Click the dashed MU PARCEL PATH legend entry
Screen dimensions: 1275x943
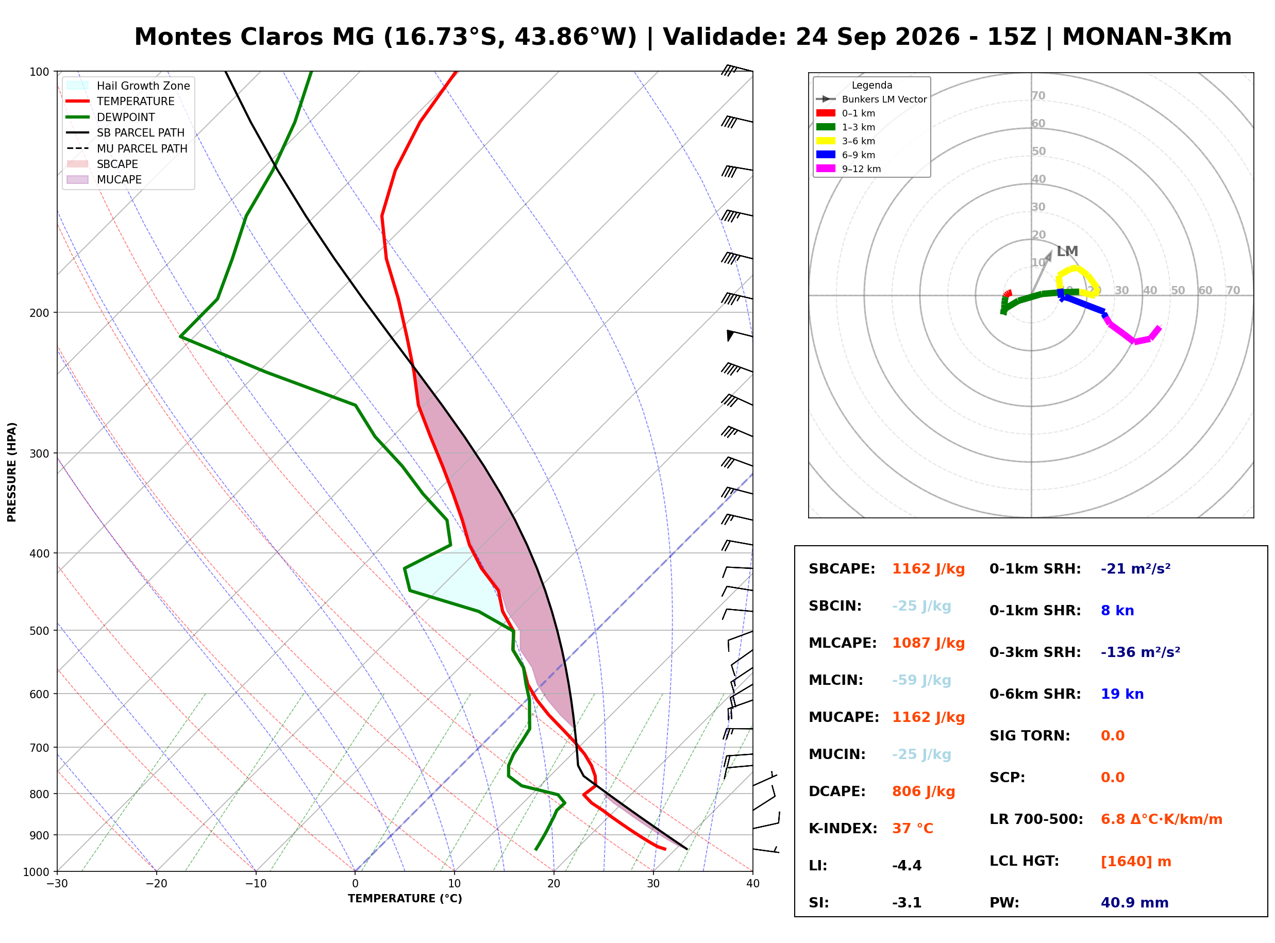point(127,148)
